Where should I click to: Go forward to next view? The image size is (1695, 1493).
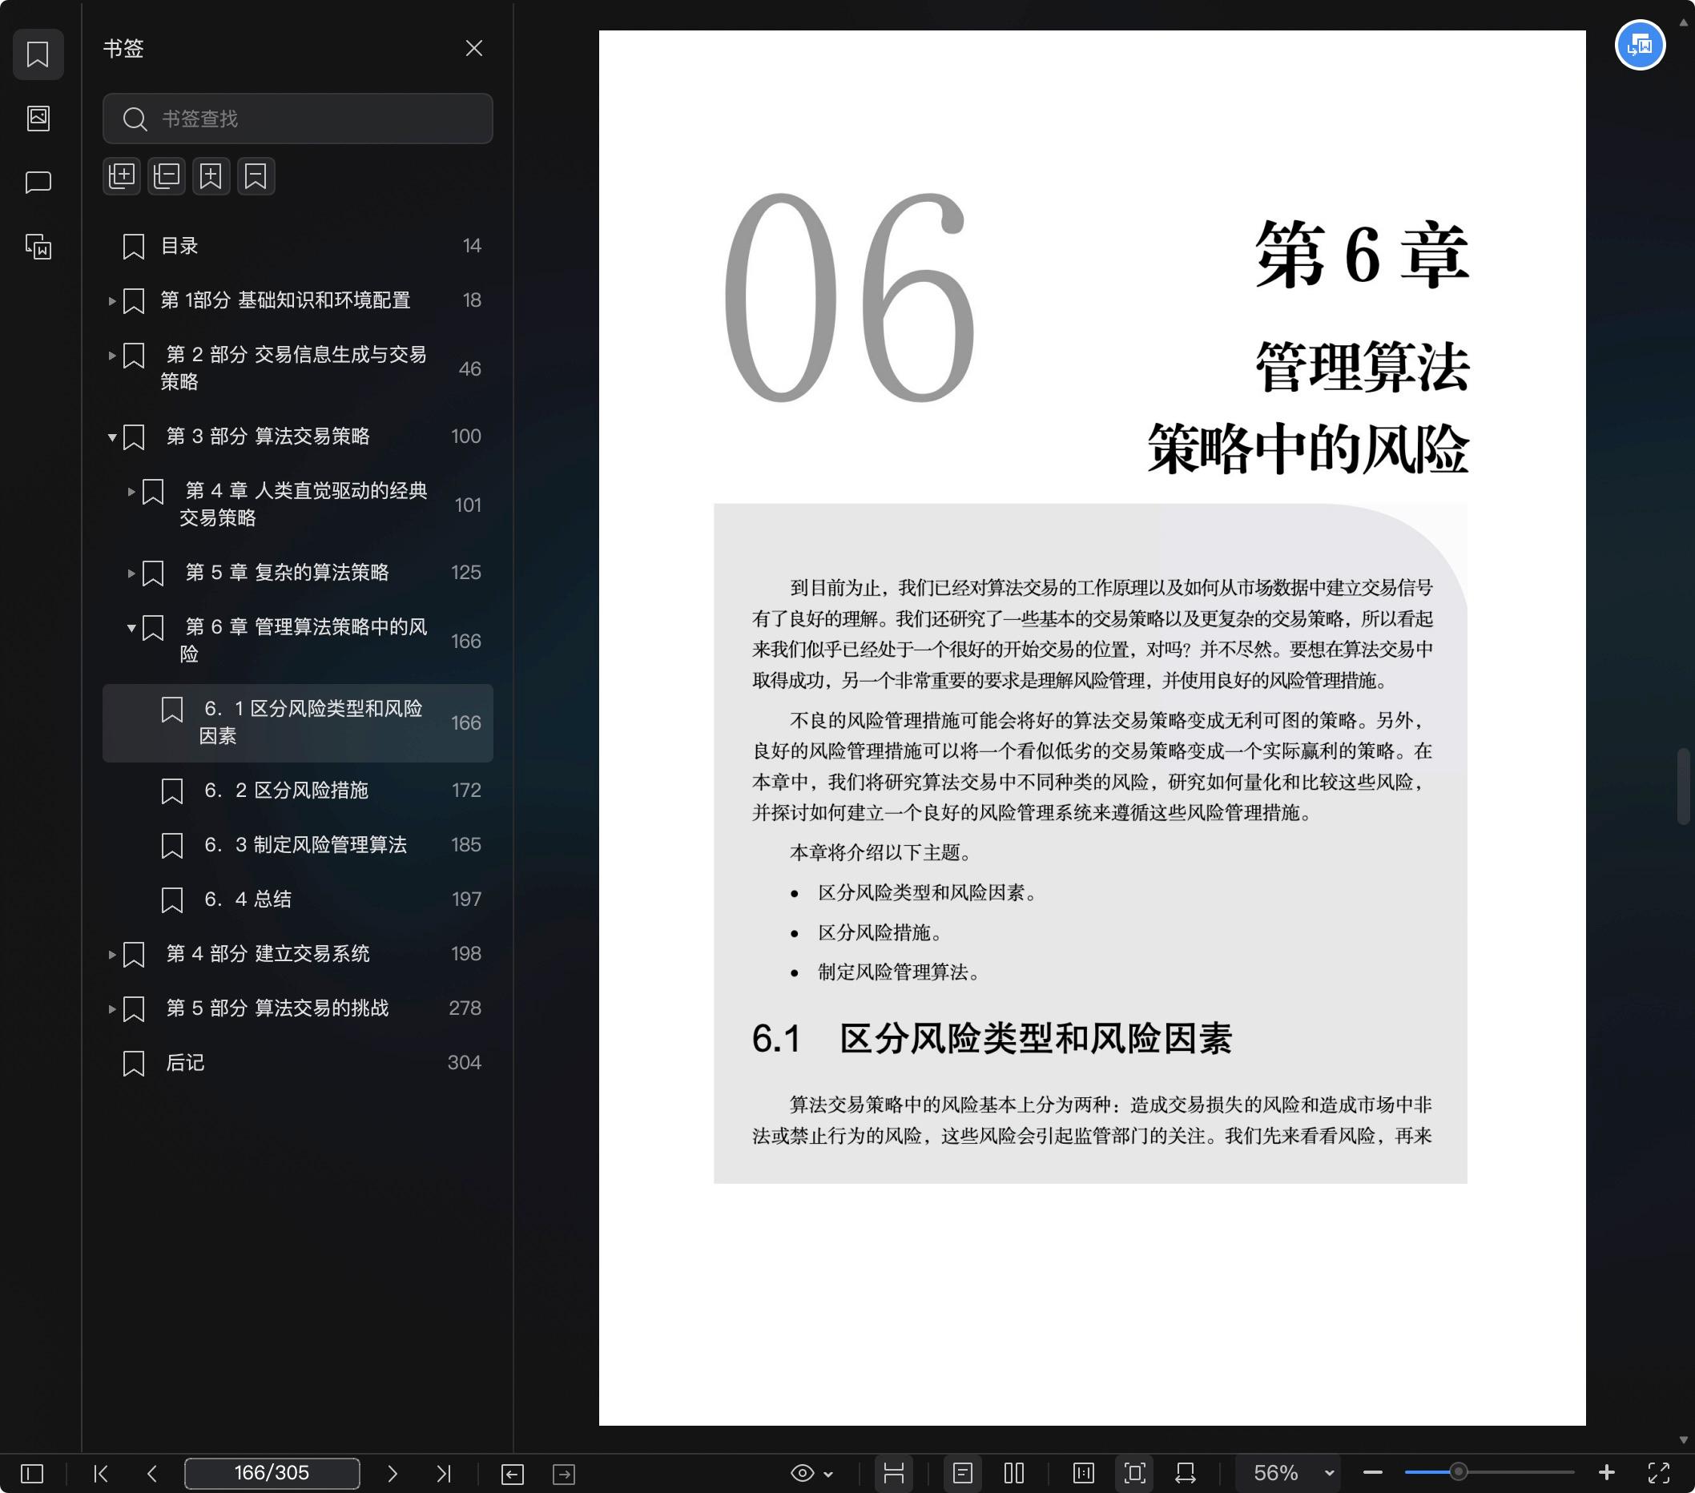point(564,1473)
